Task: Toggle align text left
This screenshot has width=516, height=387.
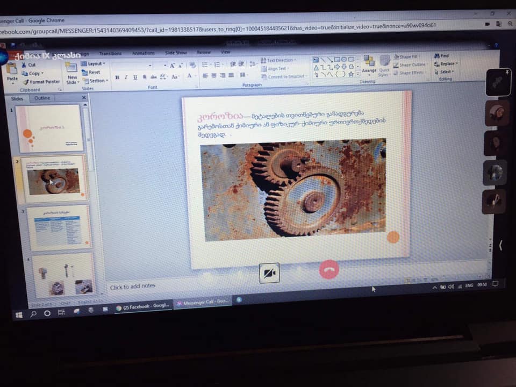Action: pos(205,76)
